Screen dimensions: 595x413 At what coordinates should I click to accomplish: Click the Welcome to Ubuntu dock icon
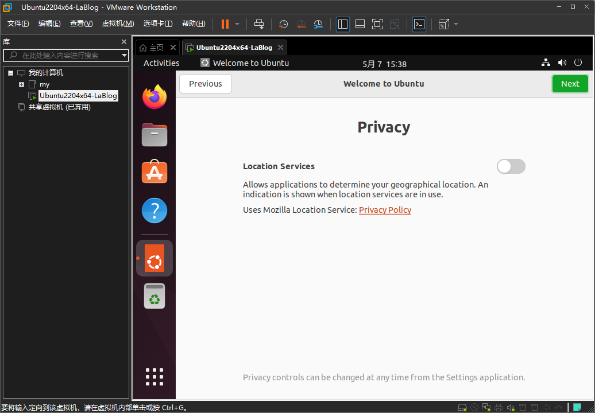point(154,258)
